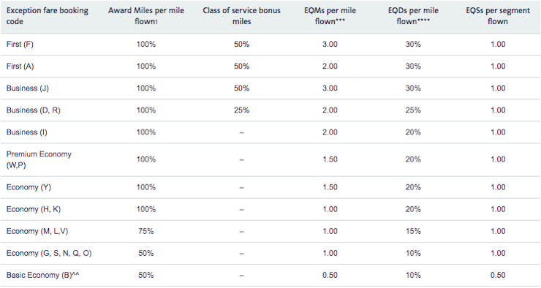The height and width of the screenshot is (288, 541).
Task: Click the First (F) row label
Action: (20, 45)
